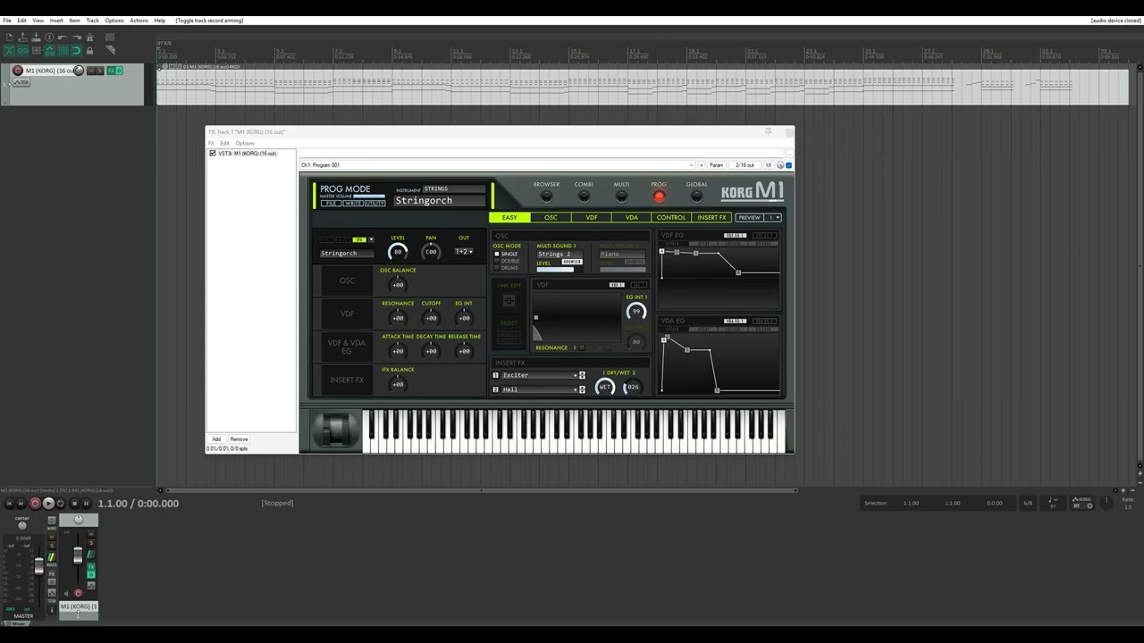Click the KORG M1 MULTI mode button
Viewport: 1144px width, 643px height.
(621, 196)
